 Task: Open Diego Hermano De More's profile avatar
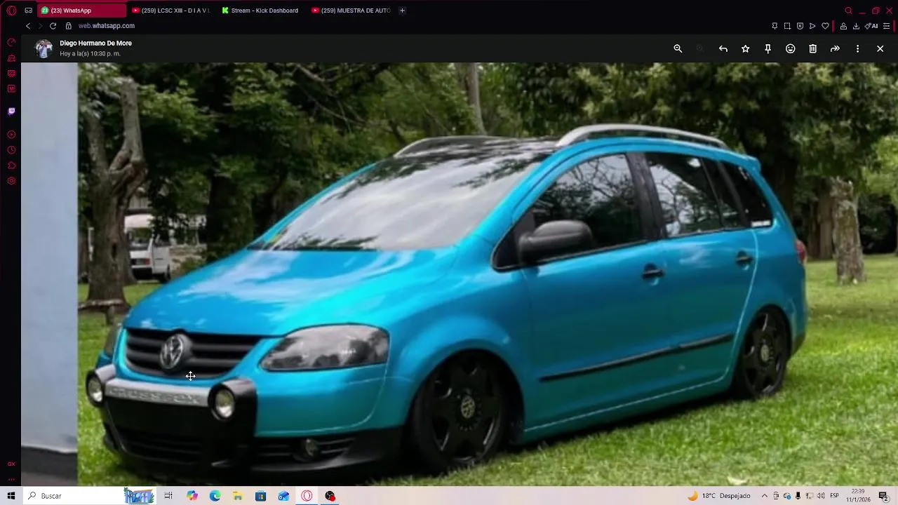[x=43, y=48]
